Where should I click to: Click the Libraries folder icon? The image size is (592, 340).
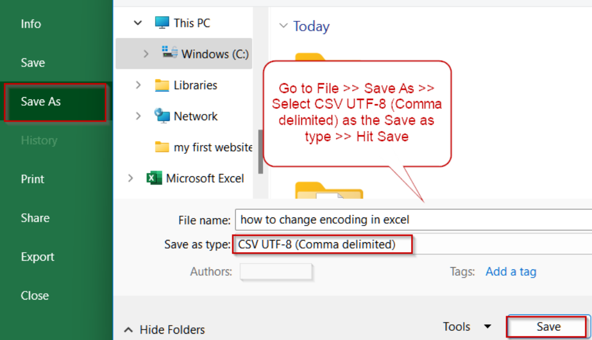(162, 86)
